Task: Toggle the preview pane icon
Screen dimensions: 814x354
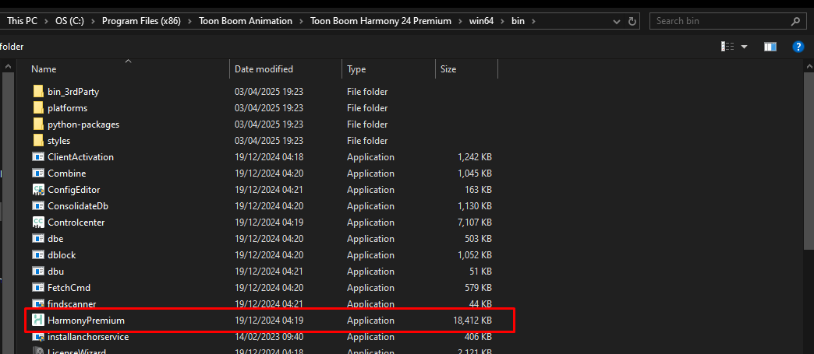Action: pyautogui.click(x=770, y=47)
